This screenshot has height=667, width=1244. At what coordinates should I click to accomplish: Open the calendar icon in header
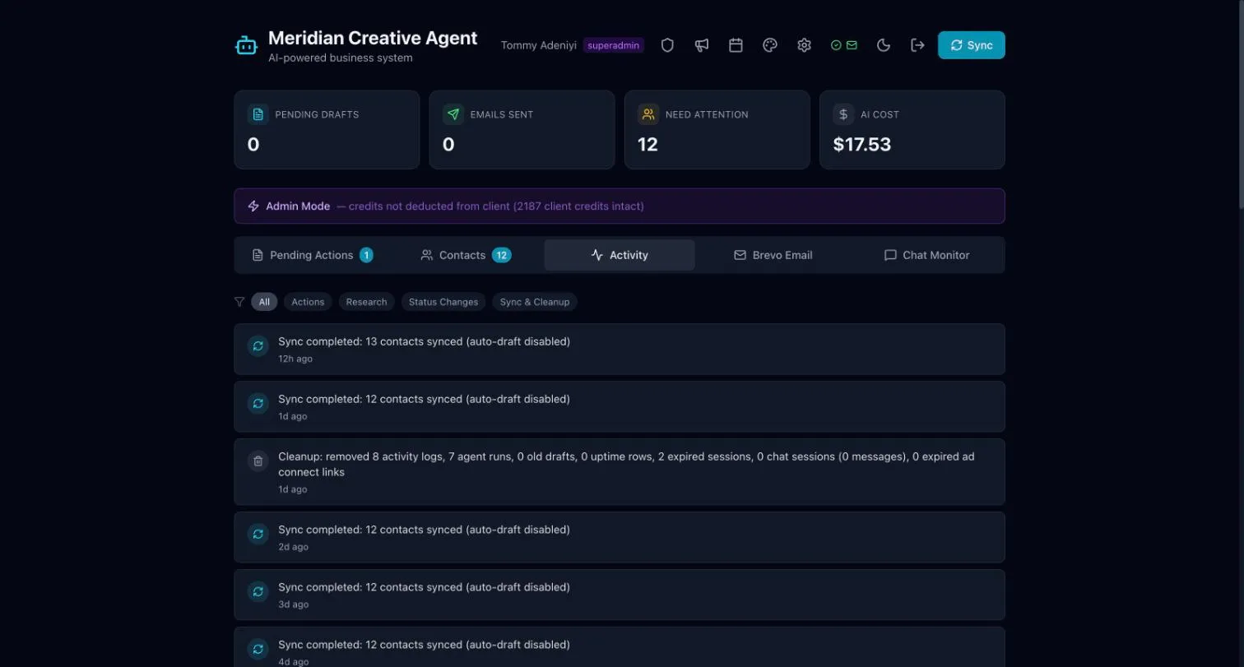tap(736, 45)
